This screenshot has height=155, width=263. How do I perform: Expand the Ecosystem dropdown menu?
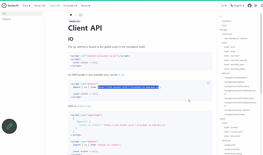(70, 6)
